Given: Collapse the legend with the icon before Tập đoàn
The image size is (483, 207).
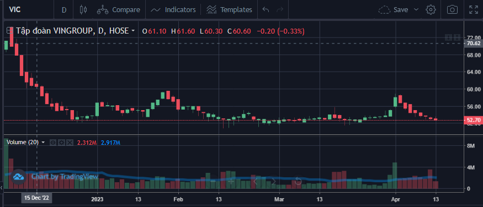Looking at the screenshot, I should pyautogui.click(x=10, y=31).
